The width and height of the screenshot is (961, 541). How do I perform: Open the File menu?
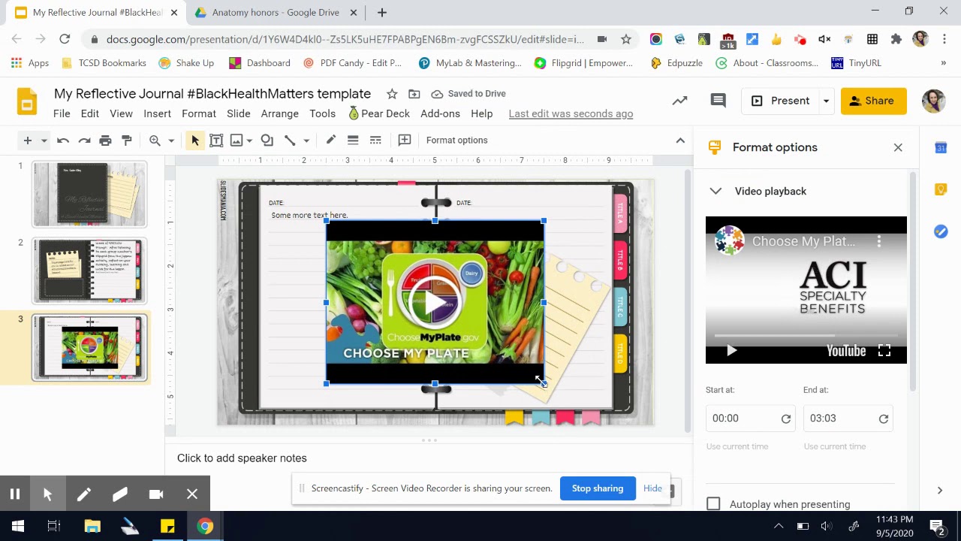tap(62, 113)
